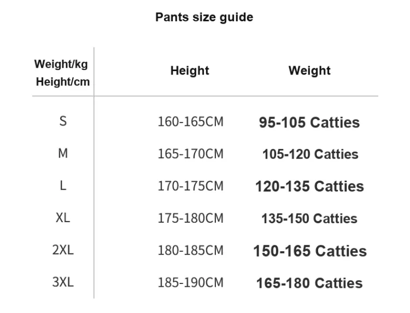Choose the XL size label
The height and width of the screenshot is (313, 410).
(x=63, y=218)
